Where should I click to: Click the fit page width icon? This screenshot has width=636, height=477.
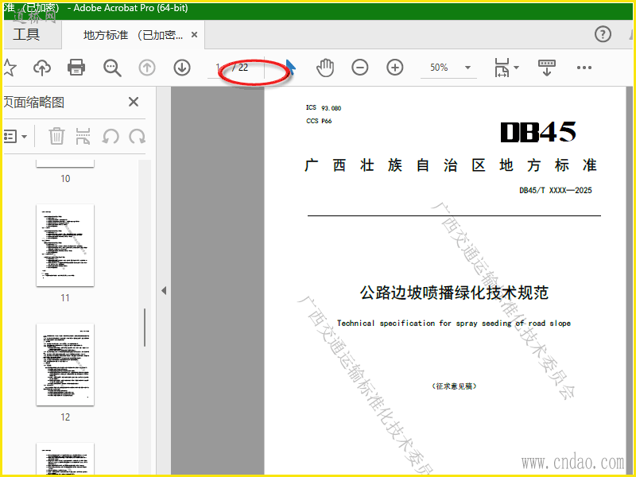point(502,68)
